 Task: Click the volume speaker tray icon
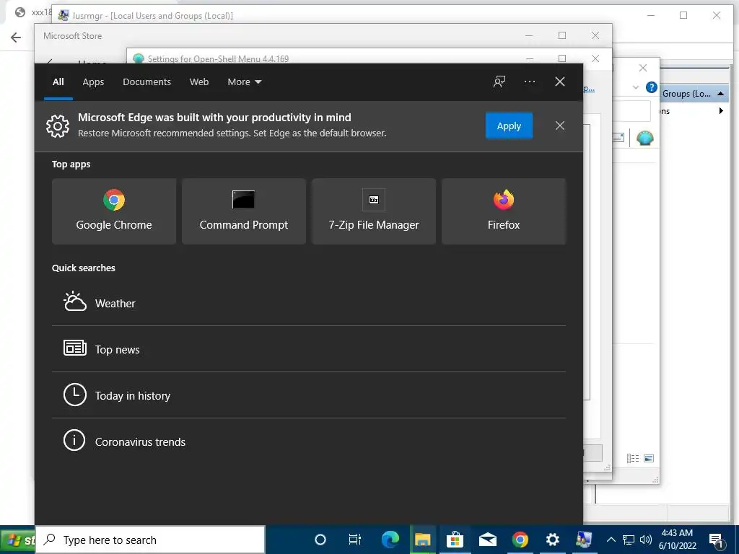[x=646, y=540]
